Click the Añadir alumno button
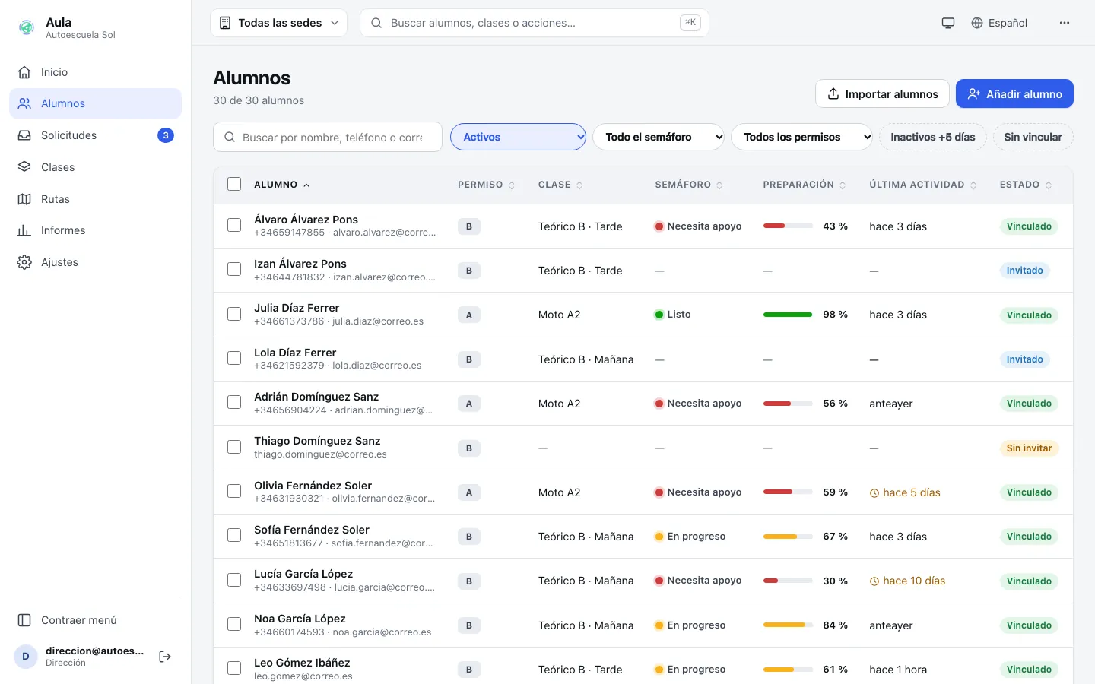1095x684 pixels. coord(1014,93)
